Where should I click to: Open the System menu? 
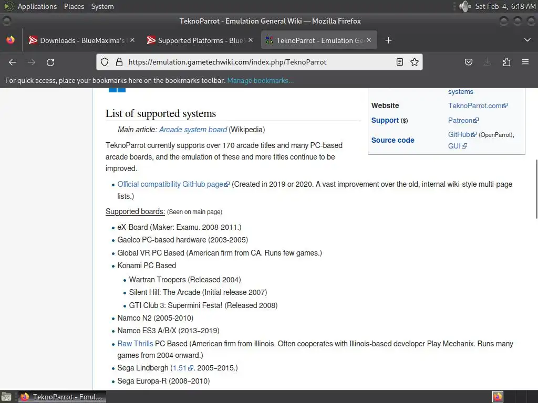pyautogui.click(x=102, y=6)
